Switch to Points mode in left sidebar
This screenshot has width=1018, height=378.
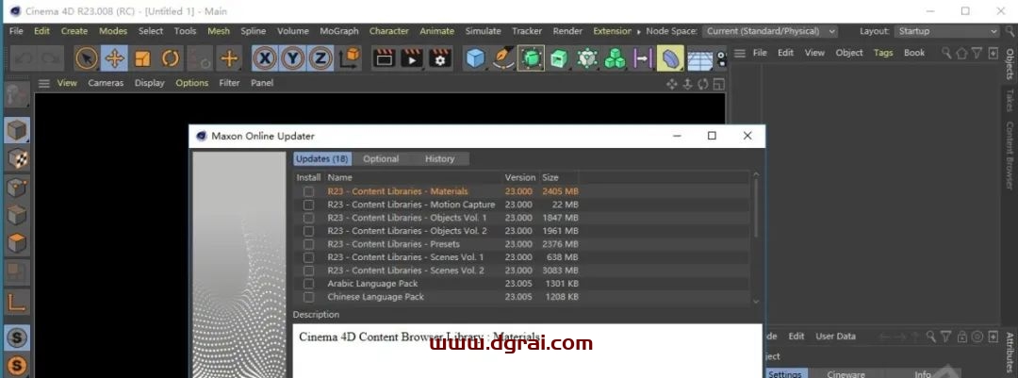[18, 187]
